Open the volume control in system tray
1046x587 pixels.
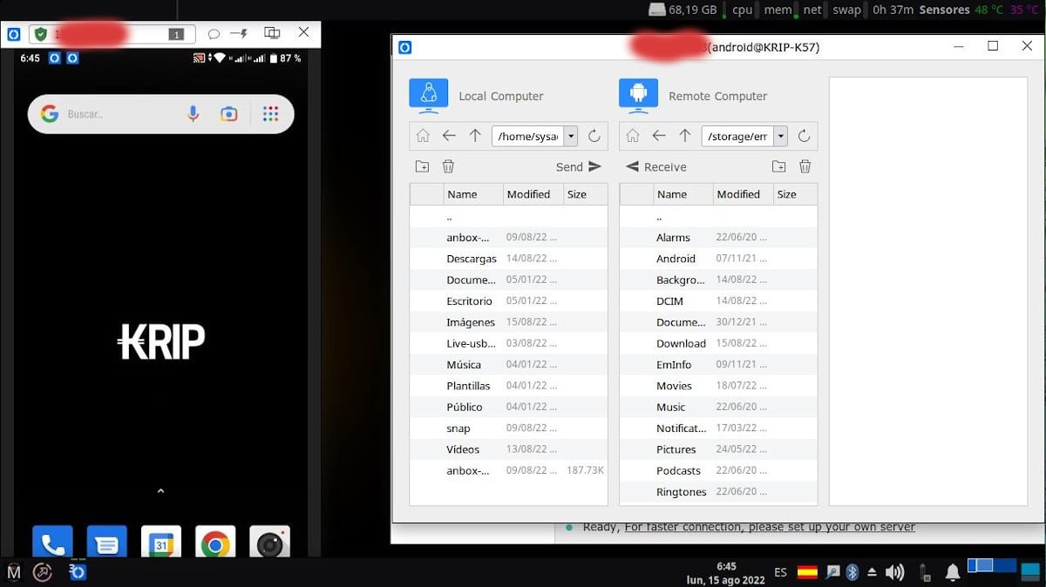[894, 572]
